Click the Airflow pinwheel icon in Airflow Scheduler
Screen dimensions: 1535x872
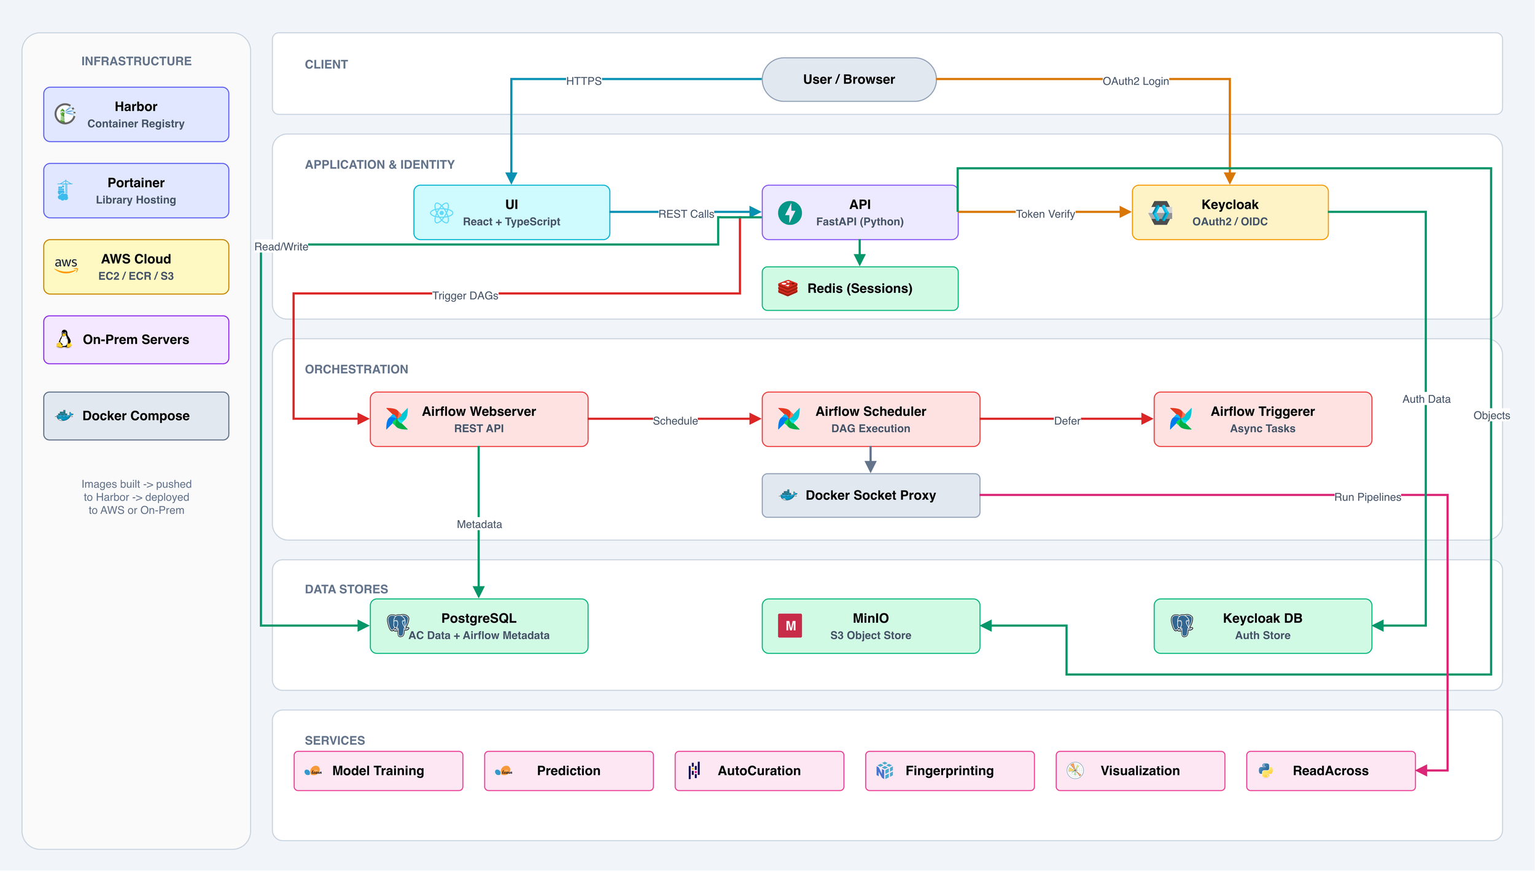tap(789, 419)
